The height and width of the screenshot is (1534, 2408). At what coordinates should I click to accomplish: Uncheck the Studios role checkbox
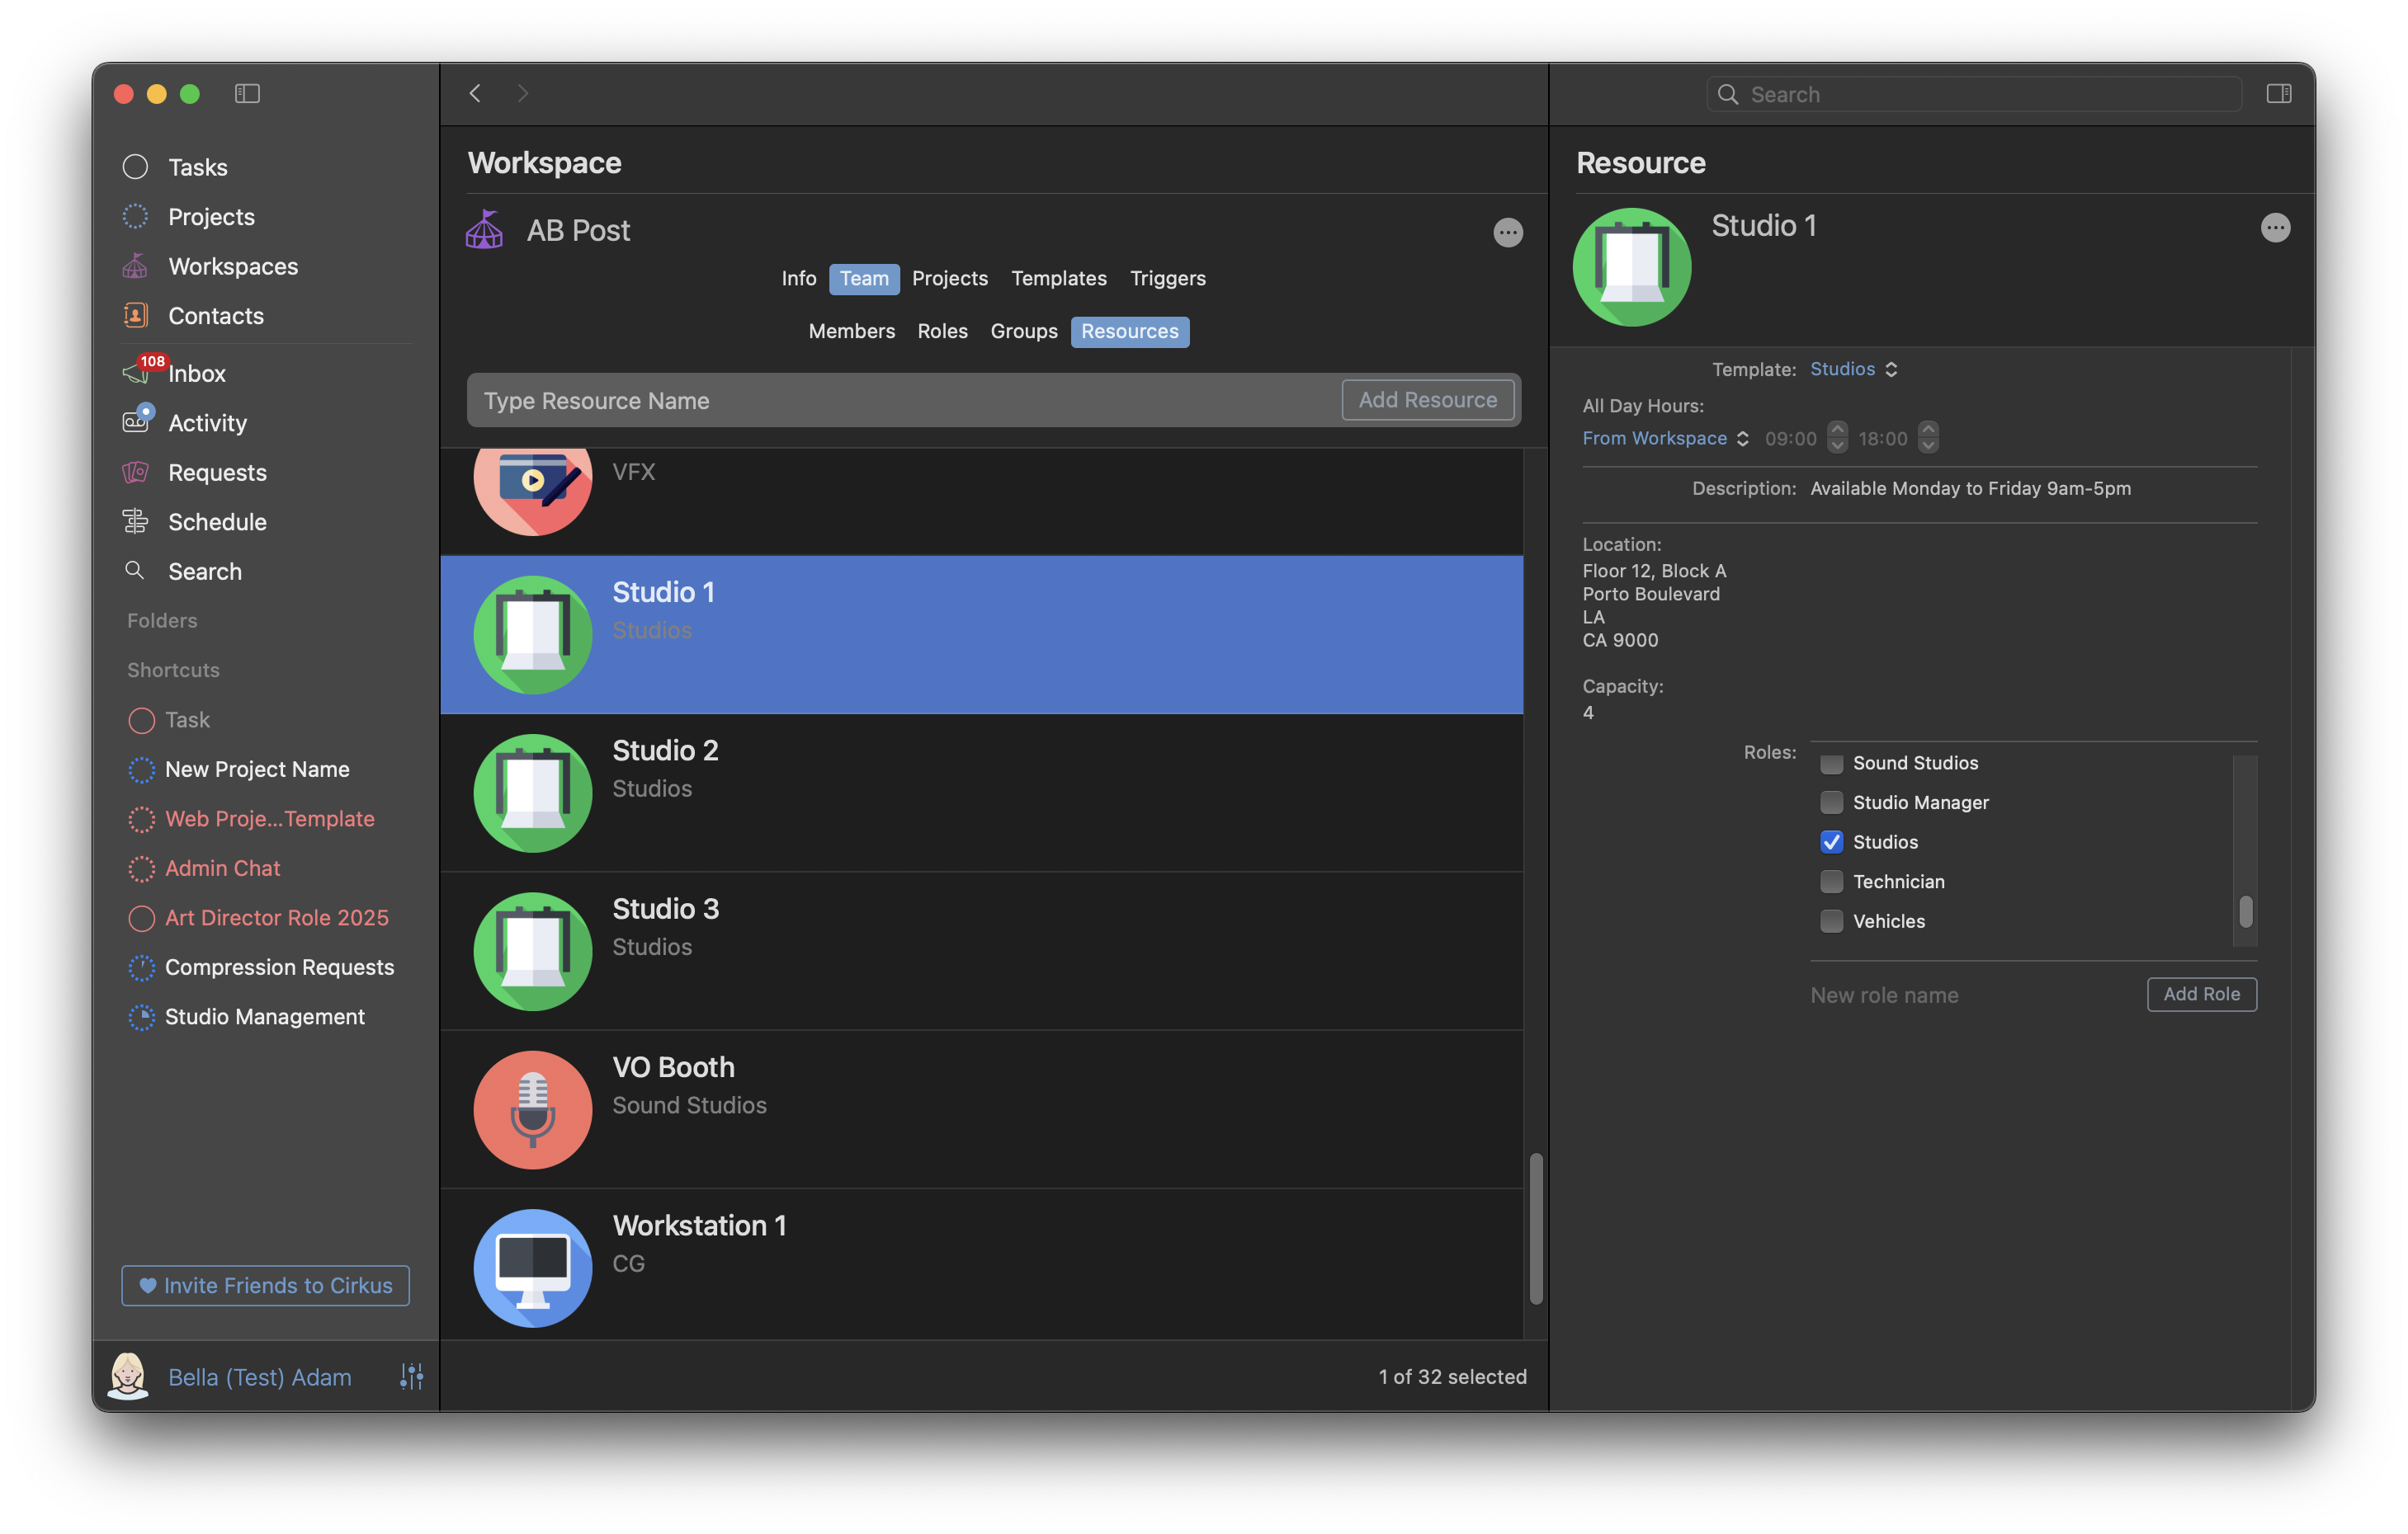pyautogui.click(x=1831, y=841)
